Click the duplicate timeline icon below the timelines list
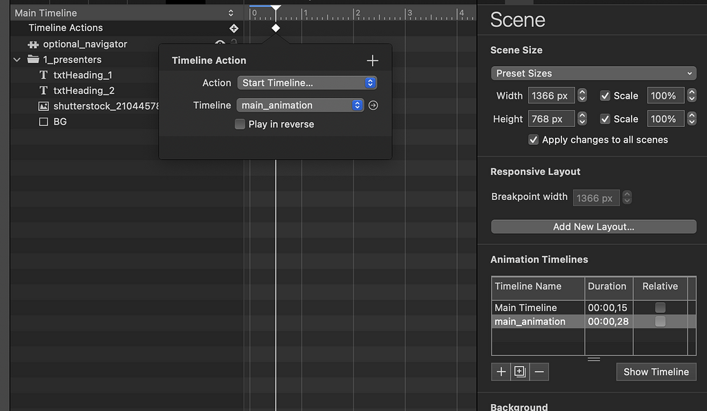This screenshot has height=411, width=707. tap(519, 371)
